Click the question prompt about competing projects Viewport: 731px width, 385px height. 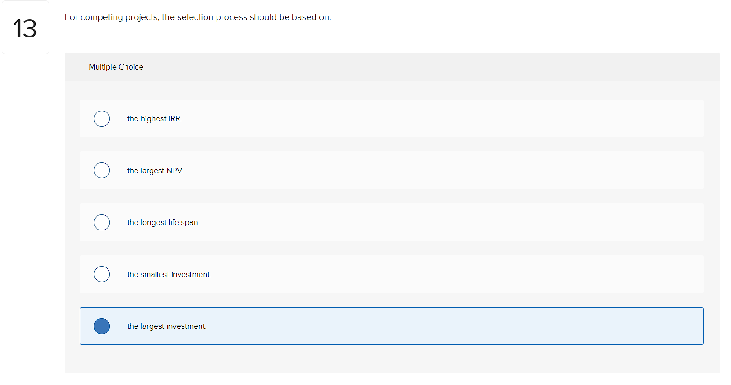click(198, 17)
